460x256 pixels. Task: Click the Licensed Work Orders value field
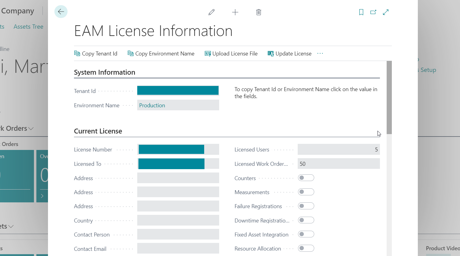point(339,164)
